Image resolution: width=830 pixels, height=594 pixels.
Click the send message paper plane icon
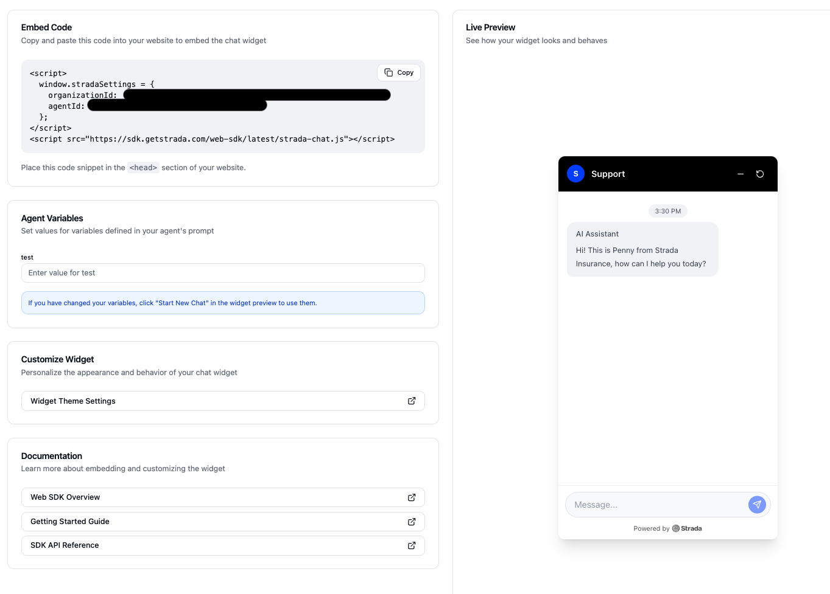(x=756, y=505)
